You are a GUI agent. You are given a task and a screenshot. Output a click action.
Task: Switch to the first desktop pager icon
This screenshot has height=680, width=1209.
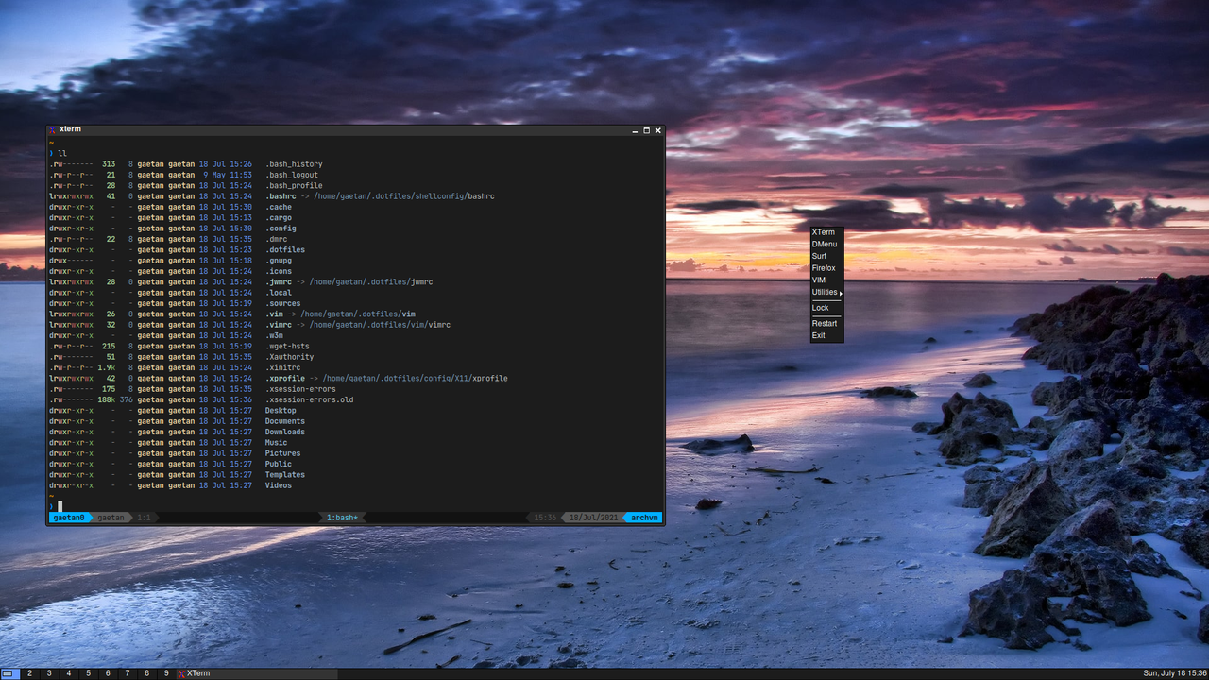tap(9, 673)
